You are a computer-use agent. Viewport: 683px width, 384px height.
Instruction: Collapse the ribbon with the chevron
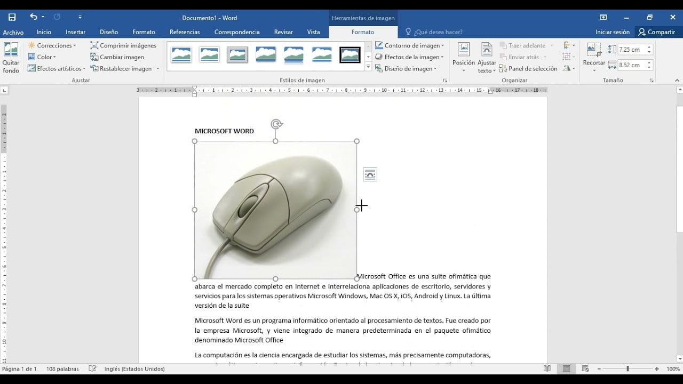678,81
